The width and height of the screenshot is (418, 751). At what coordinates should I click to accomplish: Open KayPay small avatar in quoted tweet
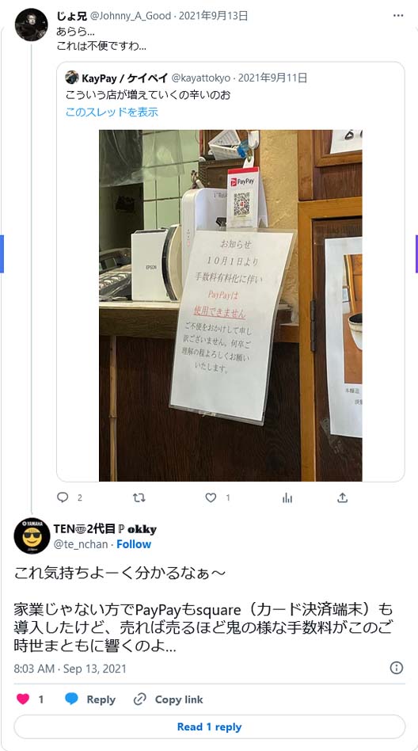[72, 77]
